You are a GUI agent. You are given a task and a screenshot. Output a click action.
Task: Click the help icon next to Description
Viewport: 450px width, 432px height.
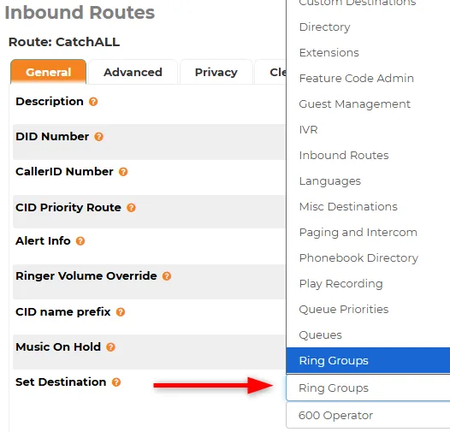pos(93,102)
